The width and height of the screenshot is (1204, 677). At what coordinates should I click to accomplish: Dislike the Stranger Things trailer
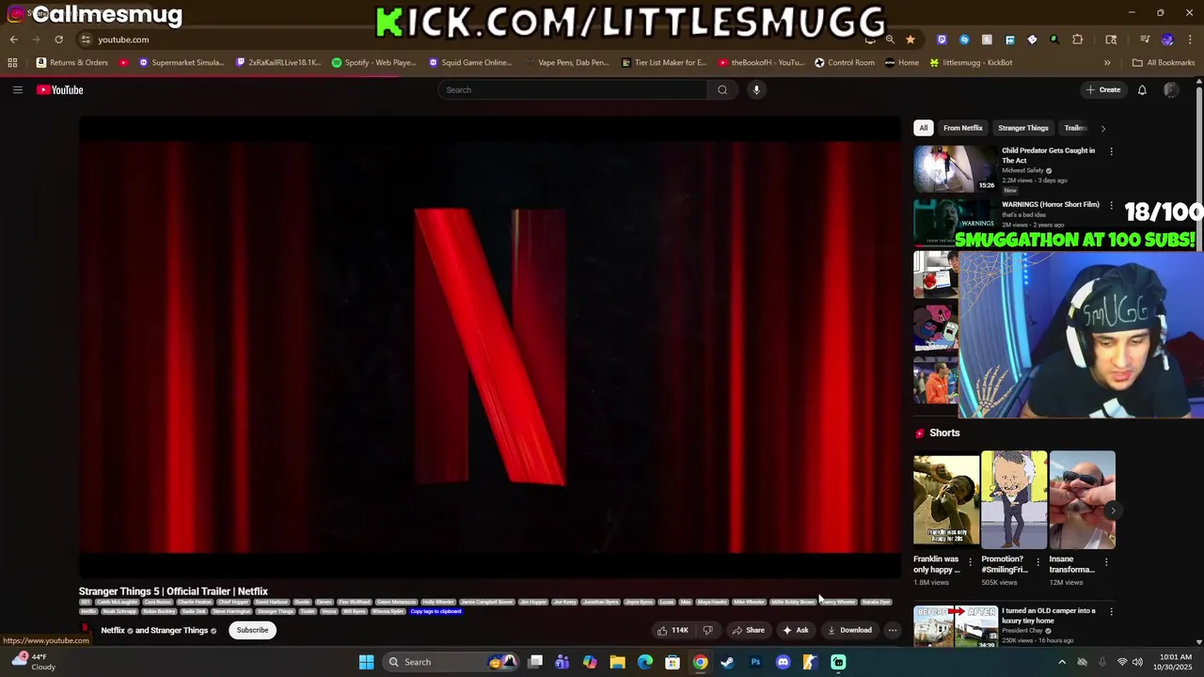708,630
